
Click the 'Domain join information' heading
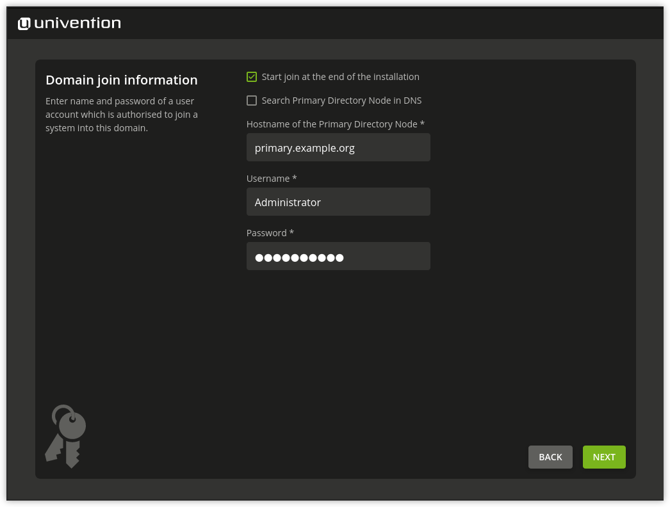[x=122, y=80]
